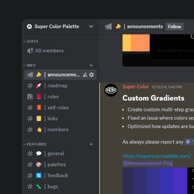Collapse the FEATURED category
This screenshot has height=194, width=194.
coord(35,144)
